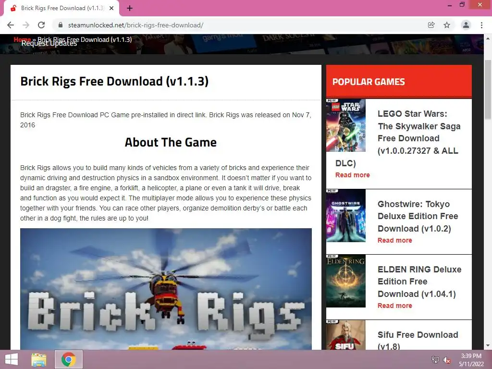Open ELDEN RING Deluxe Edition title link

[x=419, y=282]
